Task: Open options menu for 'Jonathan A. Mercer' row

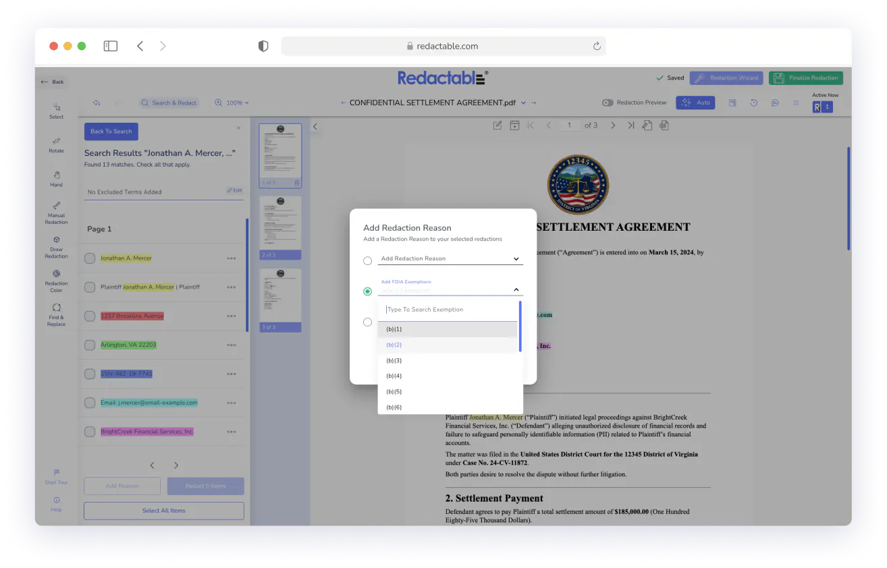Action: click(x=232, y=258)
